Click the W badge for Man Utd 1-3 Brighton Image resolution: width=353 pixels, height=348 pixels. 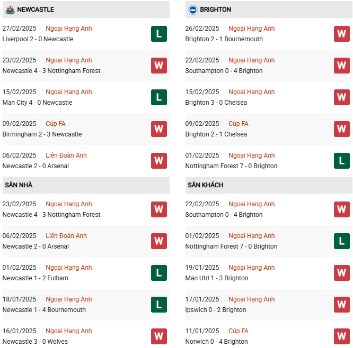point(342,273)
